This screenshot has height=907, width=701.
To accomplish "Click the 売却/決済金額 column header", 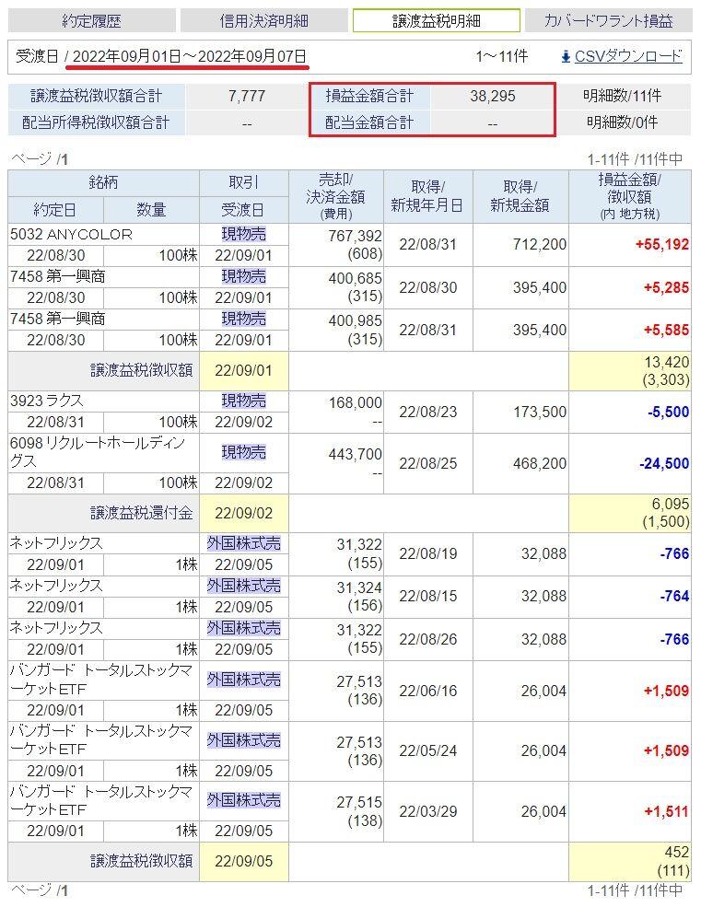I will click(x=335, y=197).
